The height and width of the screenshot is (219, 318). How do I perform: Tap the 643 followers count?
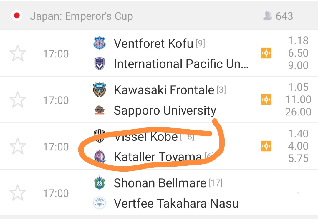279,16
